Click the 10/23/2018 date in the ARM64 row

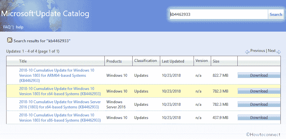pyautogui.click(x=171, y=75)
